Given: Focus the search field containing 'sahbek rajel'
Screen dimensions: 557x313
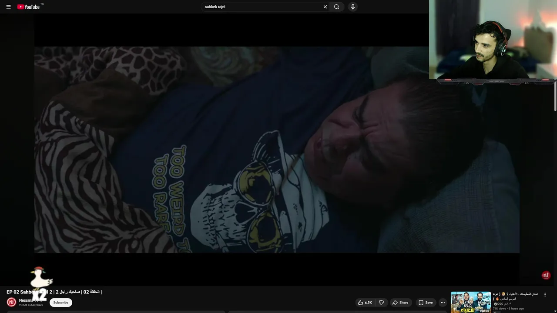Looking at the screenshot, I should [x=262, y=7].
